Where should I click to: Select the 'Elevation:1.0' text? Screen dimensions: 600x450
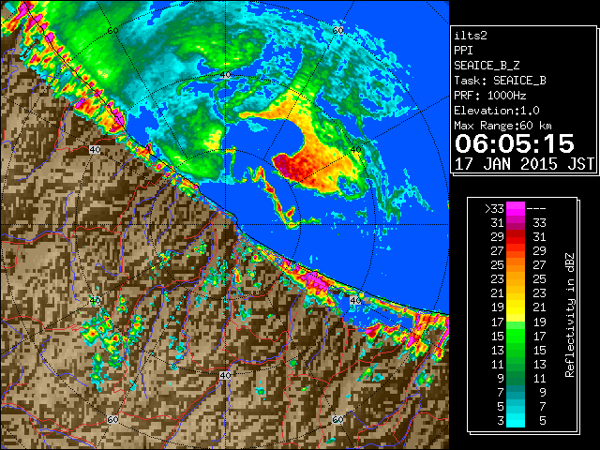[x=497, y=111]
